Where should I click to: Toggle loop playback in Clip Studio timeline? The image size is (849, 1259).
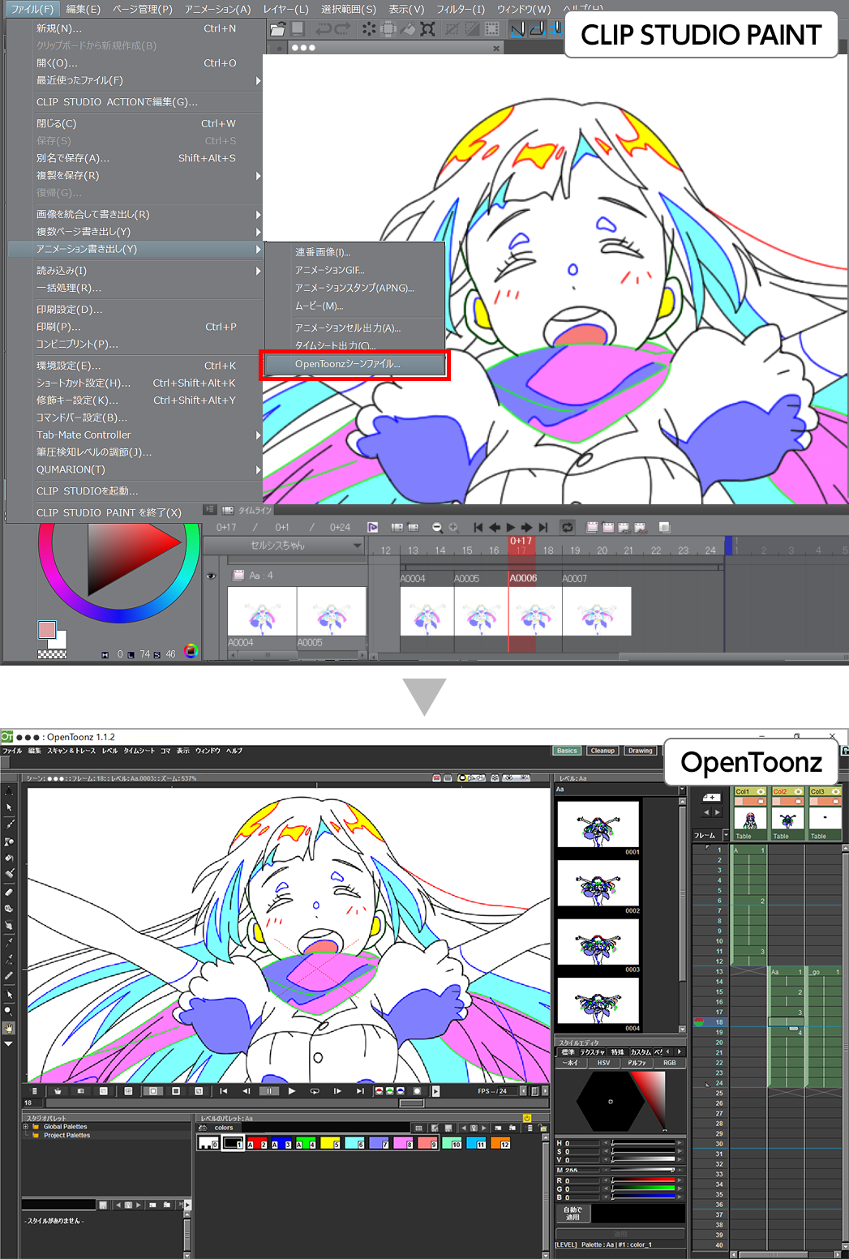pos(568,527)
